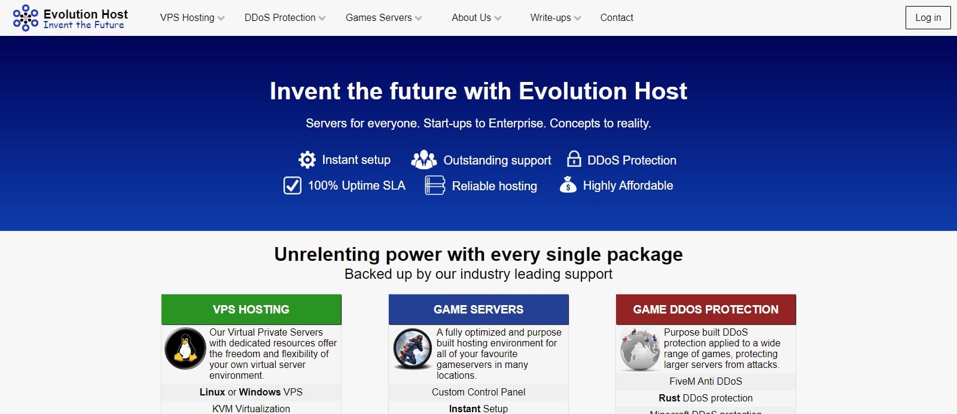Viewport: 957px width, 414px height.
Task: Expand the VPS Hosting dropdown arrow
Action: point(221,19)
